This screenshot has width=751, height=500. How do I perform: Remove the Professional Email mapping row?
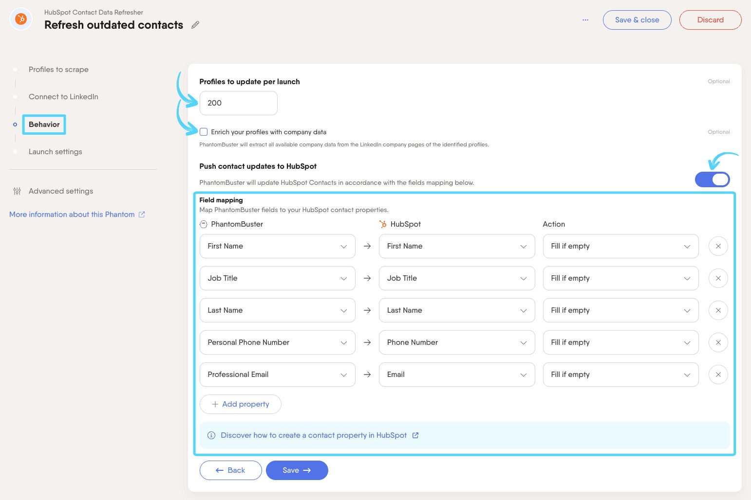(718, 375)
